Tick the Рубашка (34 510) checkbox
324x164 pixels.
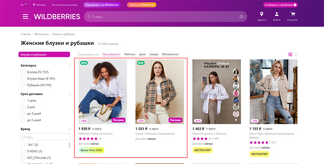23,85
